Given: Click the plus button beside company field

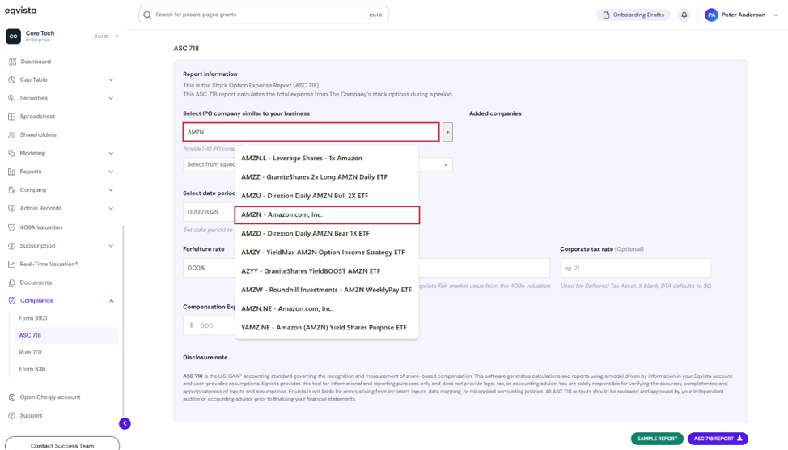Looking at the screenshot, I should pyautogui.click(x=447, y=132).
